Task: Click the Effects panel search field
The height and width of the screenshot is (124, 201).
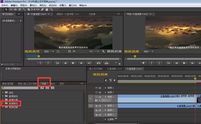Action: tap(20, 88)
